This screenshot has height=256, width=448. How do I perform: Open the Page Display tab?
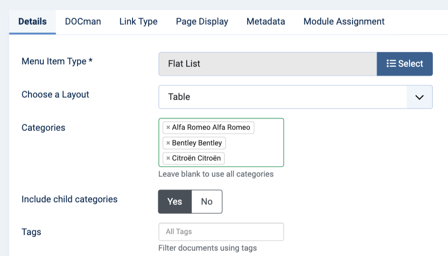coord(202,21)
